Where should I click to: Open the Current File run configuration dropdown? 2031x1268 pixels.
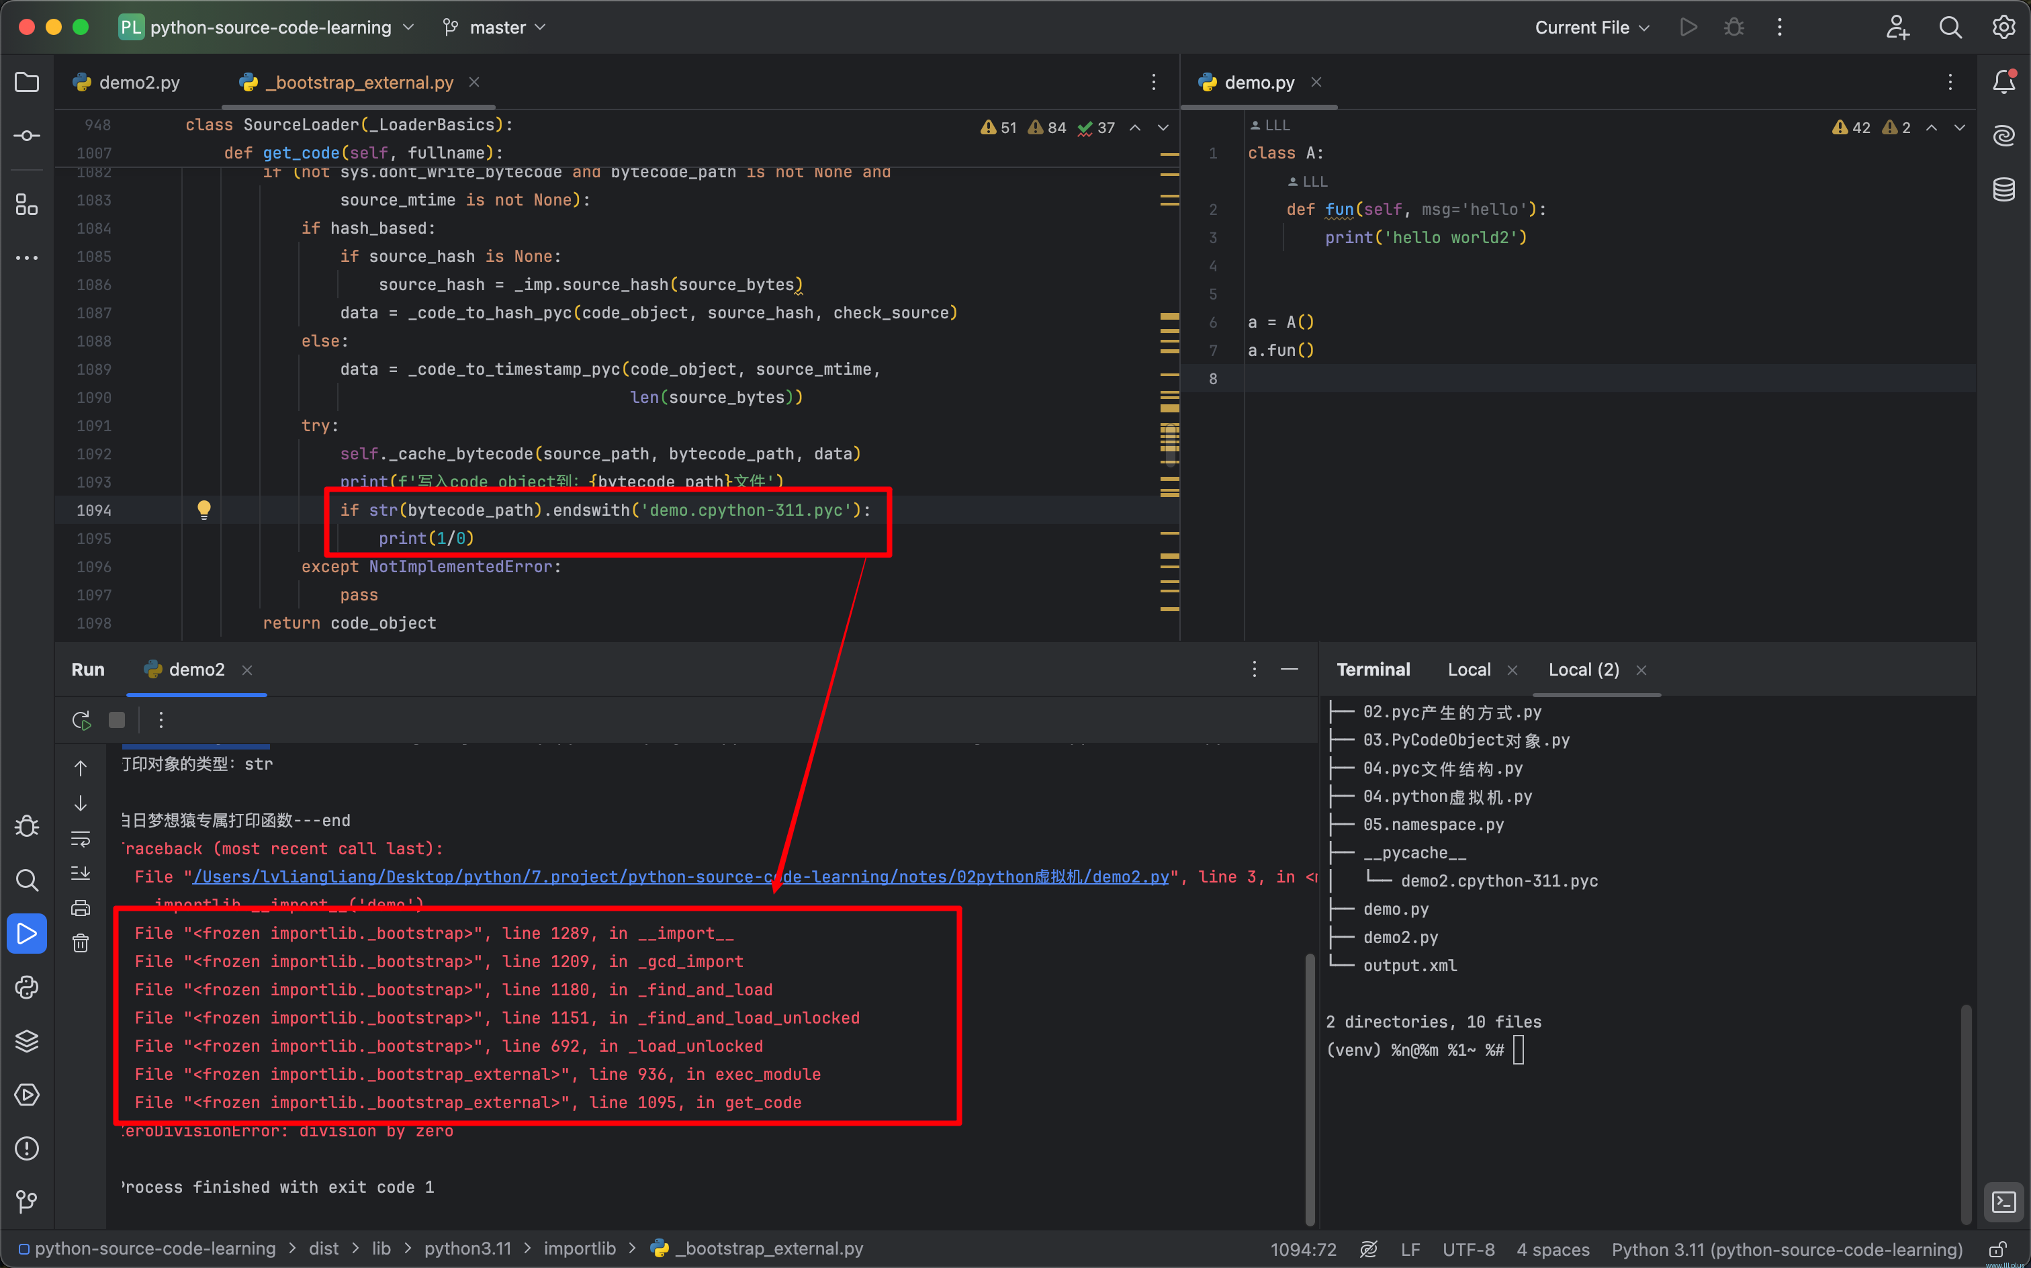pyautogui.click(x=1592, y=27)
